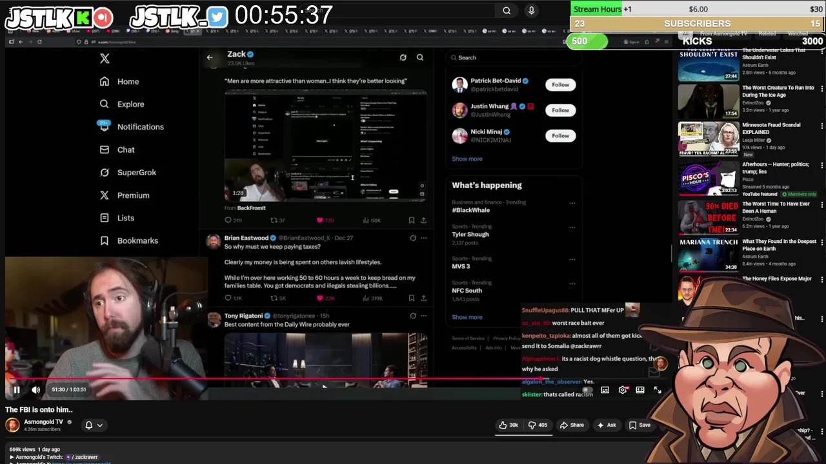Pause the YouTube video
Screen dimensions: 826x464
click(17, 390)
